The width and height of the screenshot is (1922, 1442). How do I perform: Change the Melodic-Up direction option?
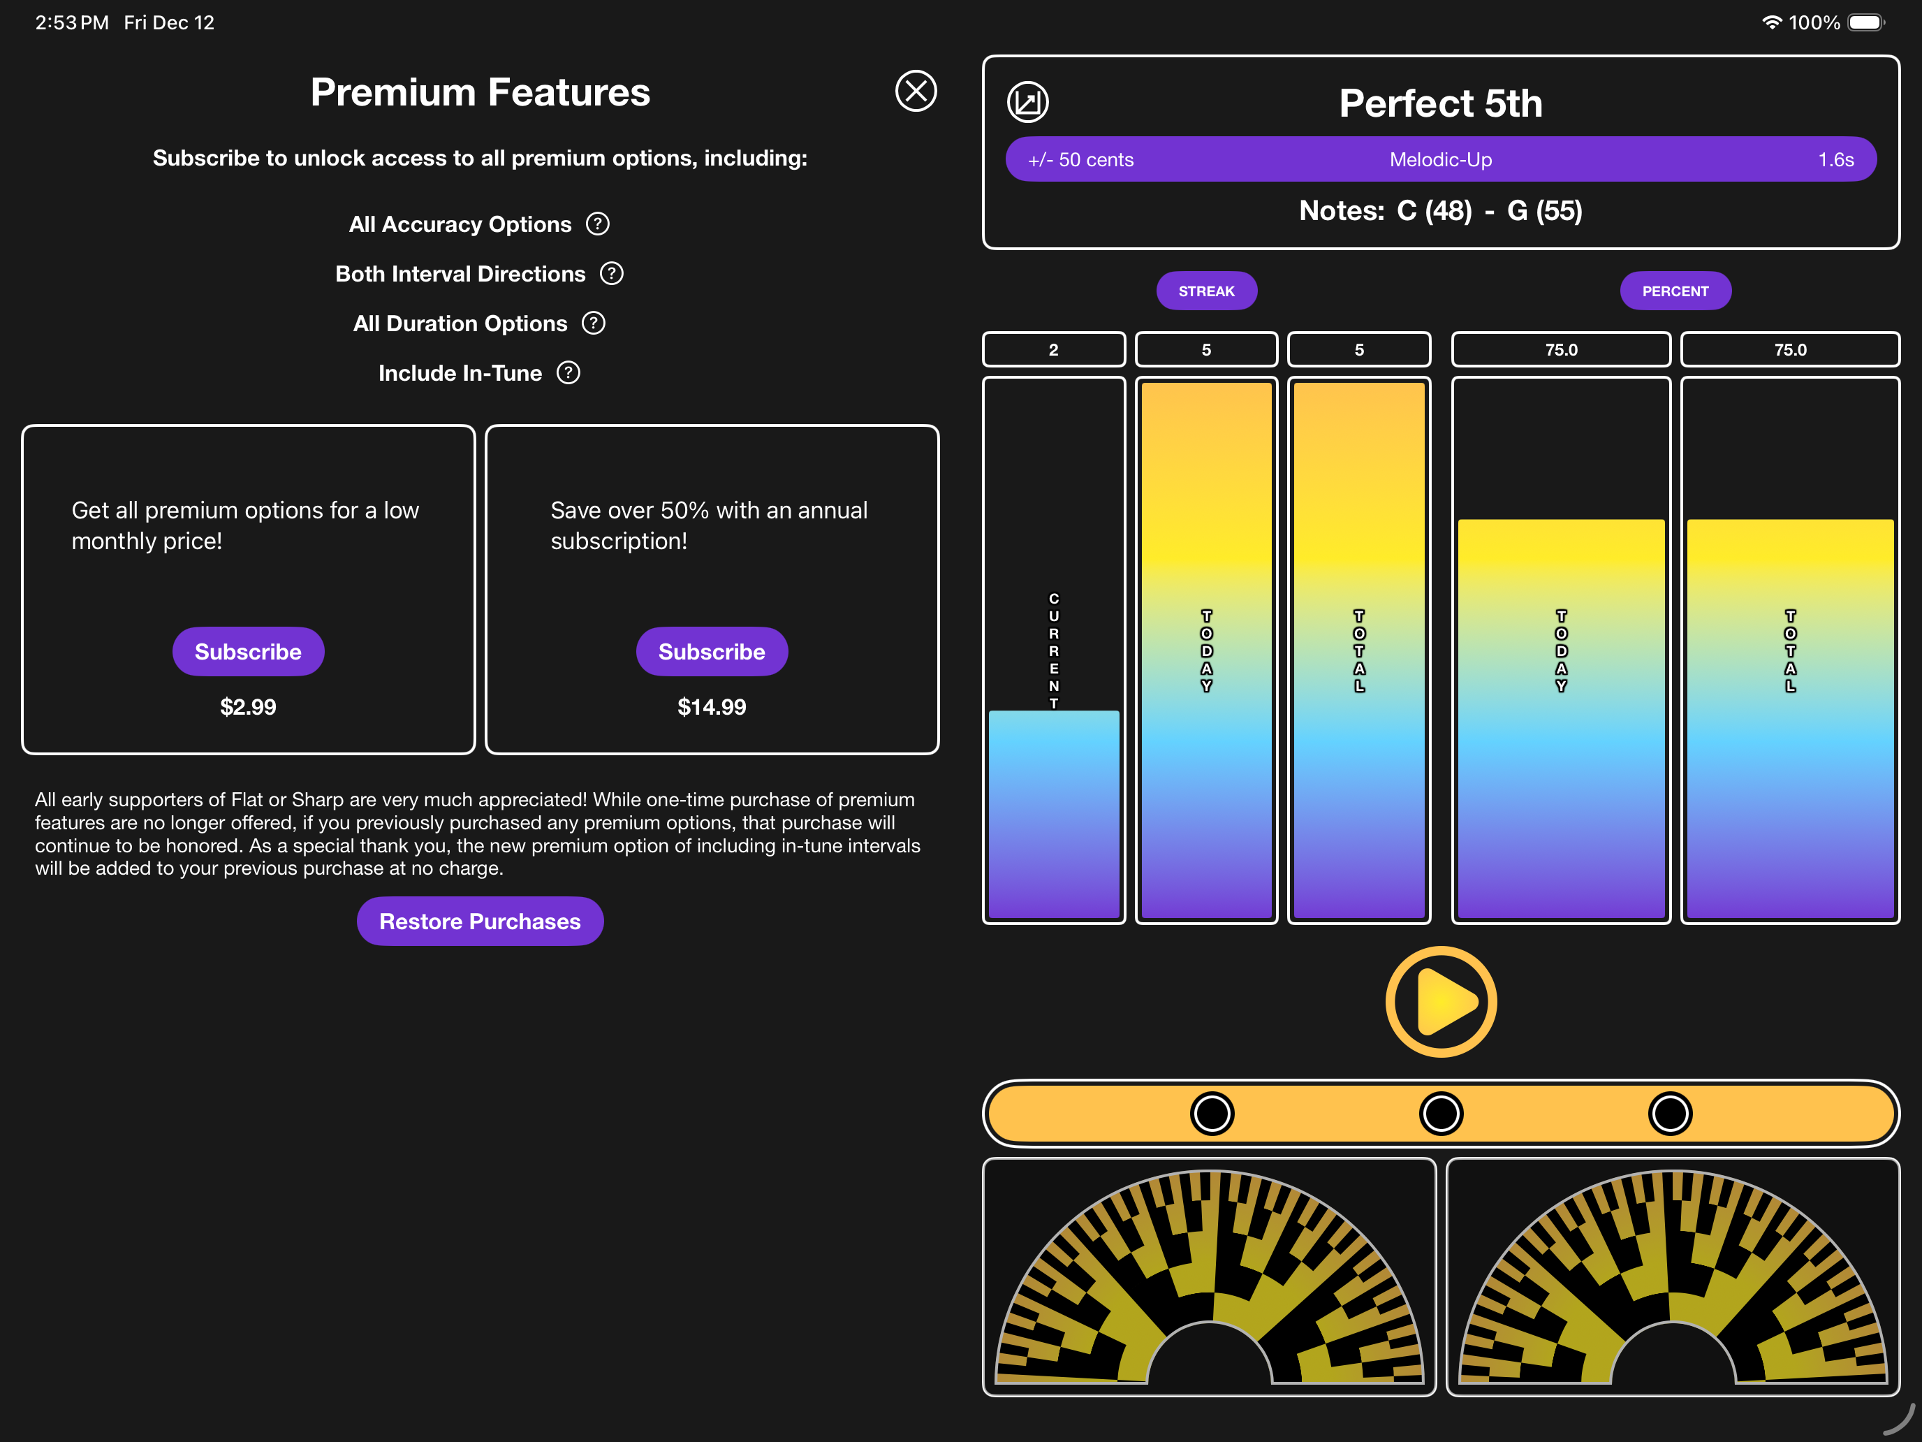[x=1441, y=160]
